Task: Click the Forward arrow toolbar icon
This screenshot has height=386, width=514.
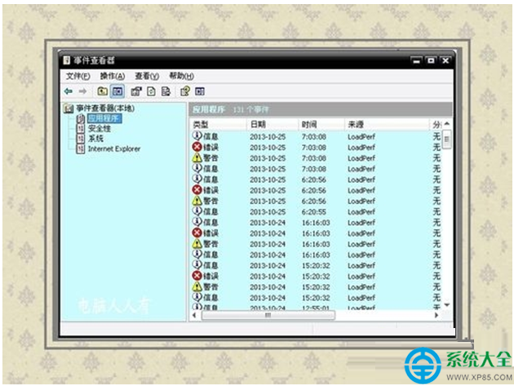Action: [x=82, y=91]
